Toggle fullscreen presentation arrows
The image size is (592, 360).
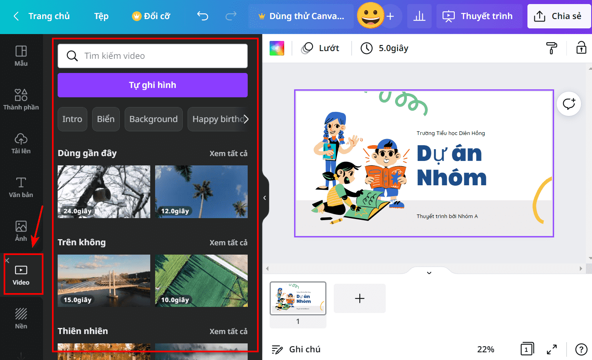click(x=552, y=349)
